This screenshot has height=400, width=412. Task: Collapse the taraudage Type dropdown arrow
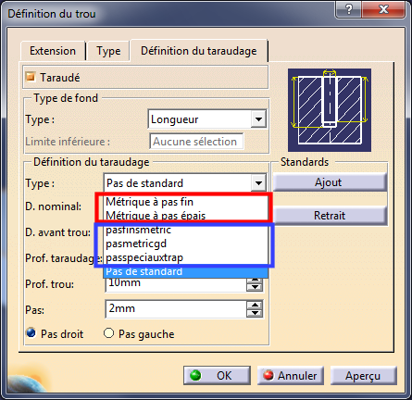tap(258, 183)
